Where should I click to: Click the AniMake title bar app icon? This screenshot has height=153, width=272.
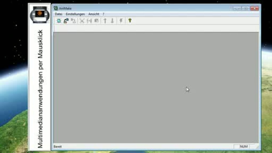[56, 8]
